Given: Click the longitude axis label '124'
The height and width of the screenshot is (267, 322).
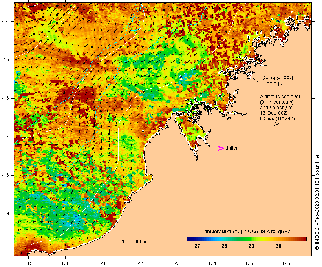Looking at the screenshot, I should click(x=212, y=263).
